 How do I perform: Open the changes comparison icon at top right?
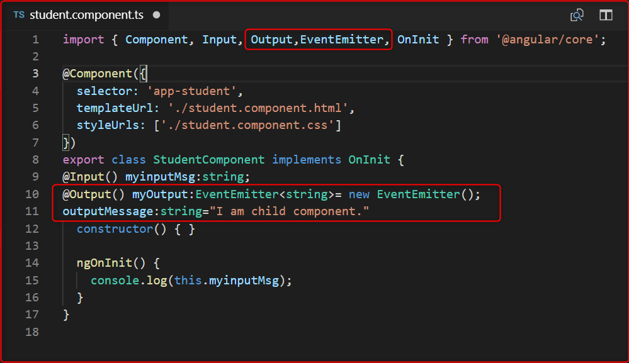577,14
